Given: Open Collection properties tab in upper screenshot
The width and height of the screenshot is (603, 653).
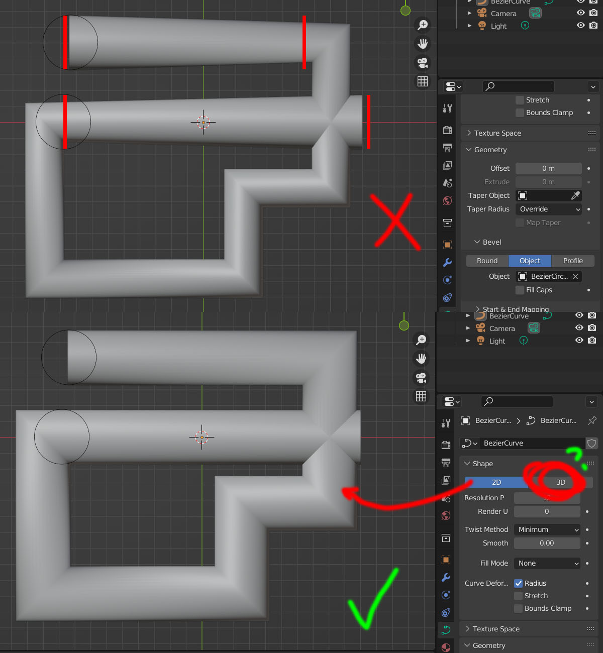Looking at the screenshot, I should pos(448,223).
